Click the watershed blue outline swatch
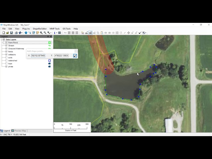The width and height of the screenshot is (212, 159). tap(50, 61)
